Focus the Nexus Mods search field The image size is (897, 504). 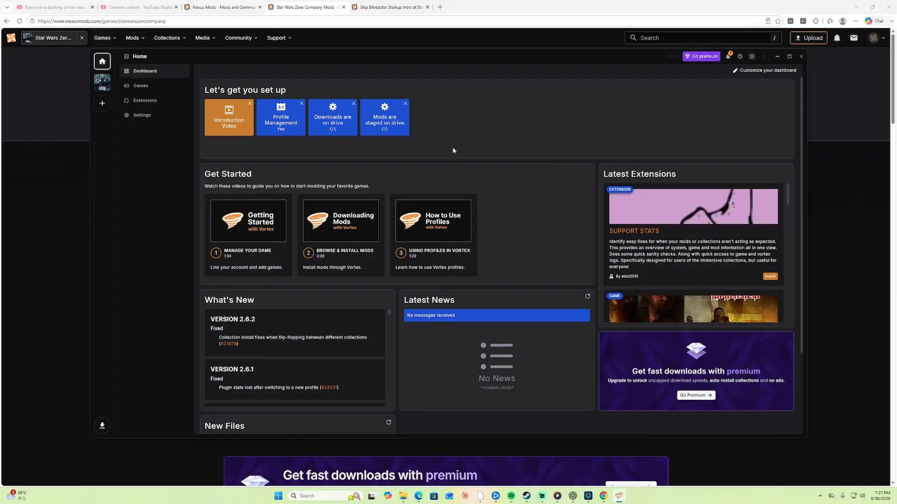pyautogui.click(x=703, y=38)
